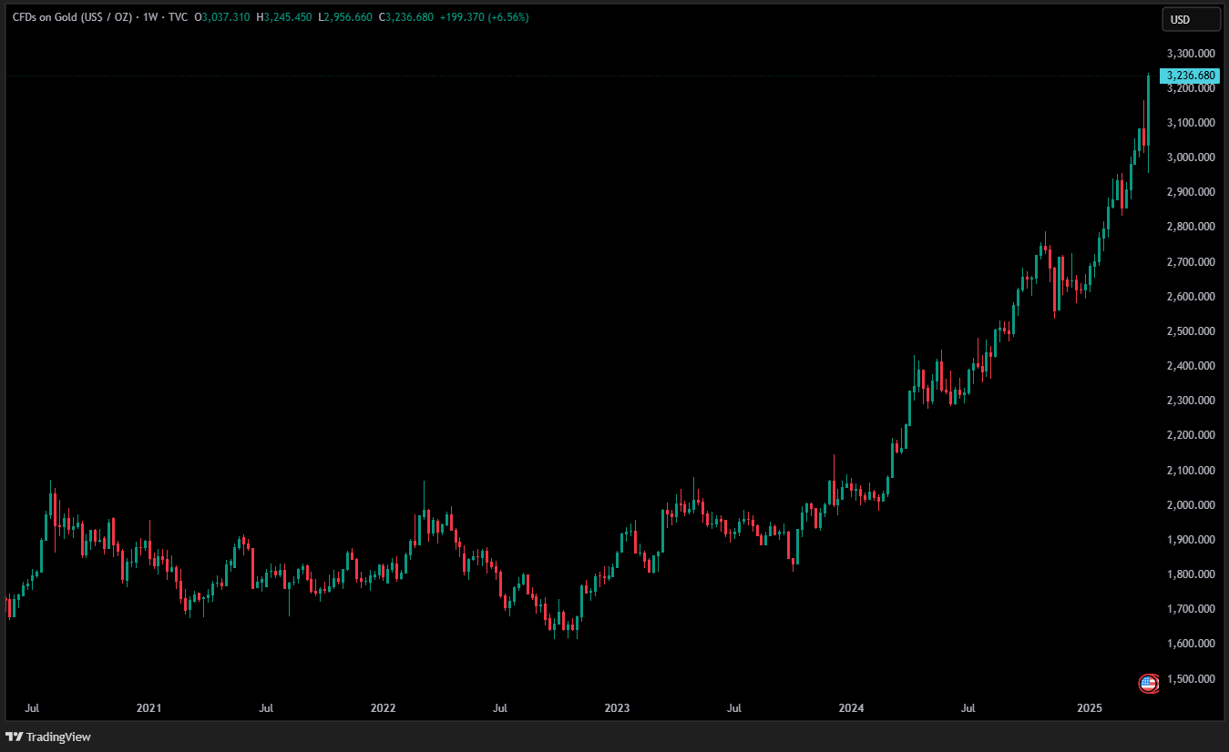Open the 1W timeframe selector in legend
This screenshot has height=752, width=1229.
click(x=153, y=16)
